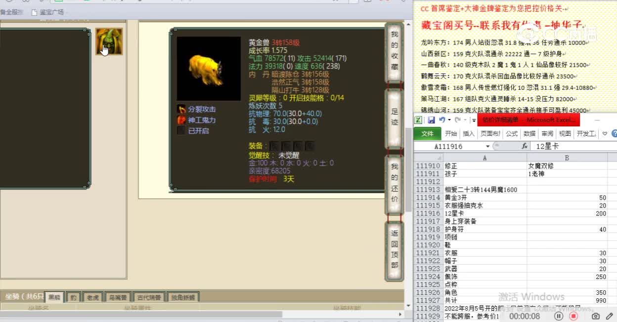Select cell containing 黄金3开

point(485,198)
